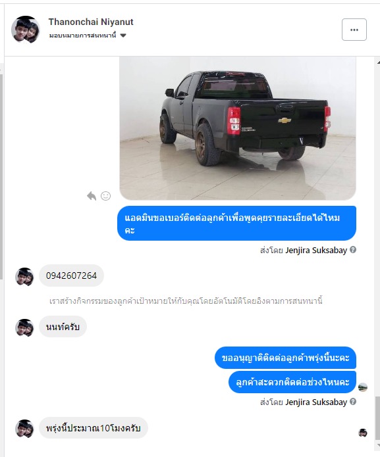Click the second Jenjira Suksabay sender name
The width and height of the screenshot is (380, 457).
[316, 402]
